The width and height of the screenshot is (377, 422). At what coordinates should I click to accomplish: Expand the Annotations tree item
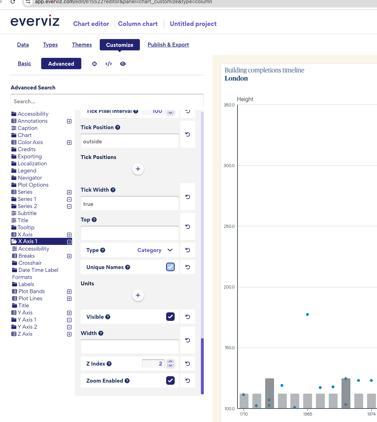click(x=69, y=121)
